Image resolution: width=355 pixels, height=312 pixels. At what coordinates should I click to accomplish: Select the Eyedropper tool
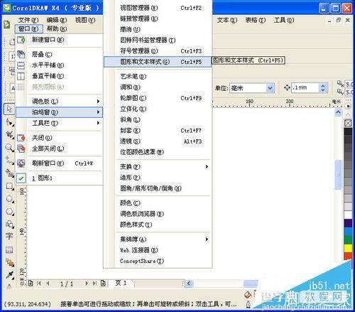click(9, 275)
